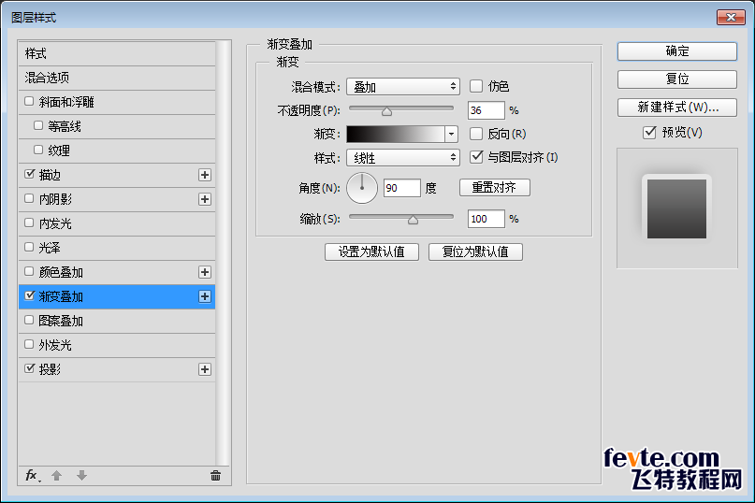
Task: Add another 颜色叠加 effect with its plus icon
Action: (x=205, y=272)
